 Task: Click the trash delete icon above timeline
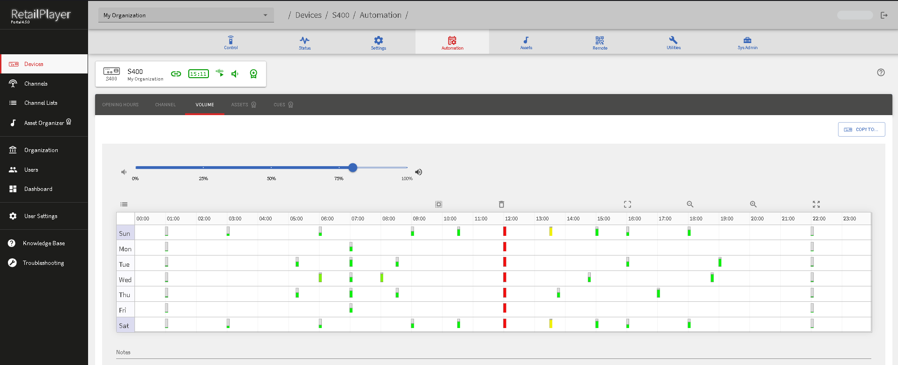(501, 204)
